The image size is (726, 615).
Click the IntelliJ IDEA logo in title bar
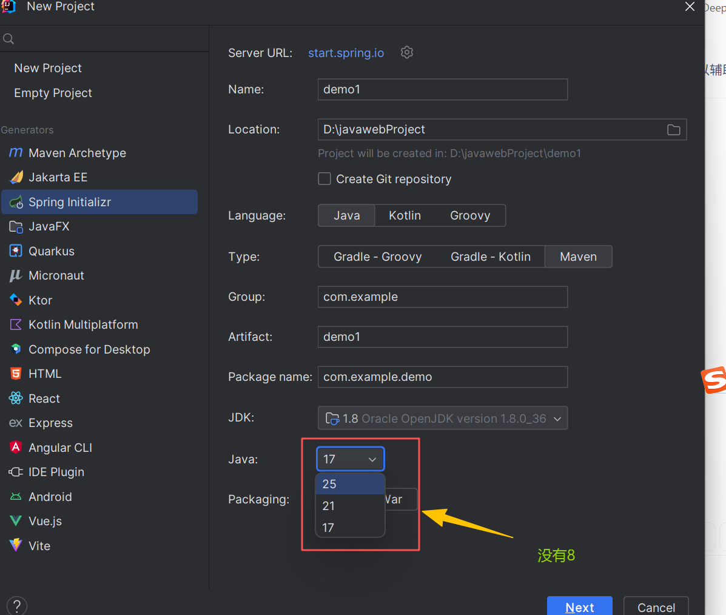[9, 7]
